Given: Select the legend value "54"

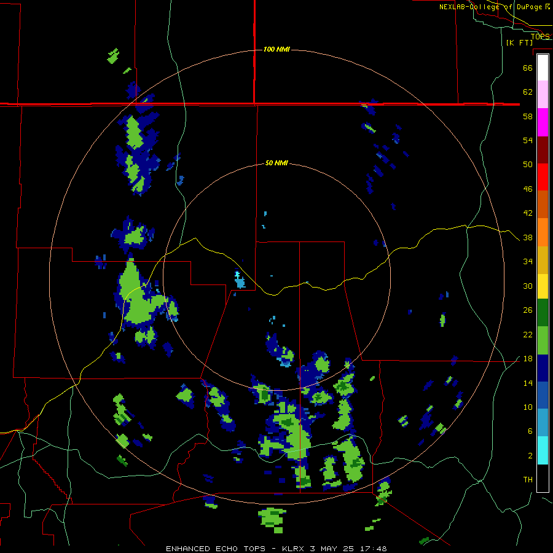Looking at the screenshot, I should pos(528,140).
